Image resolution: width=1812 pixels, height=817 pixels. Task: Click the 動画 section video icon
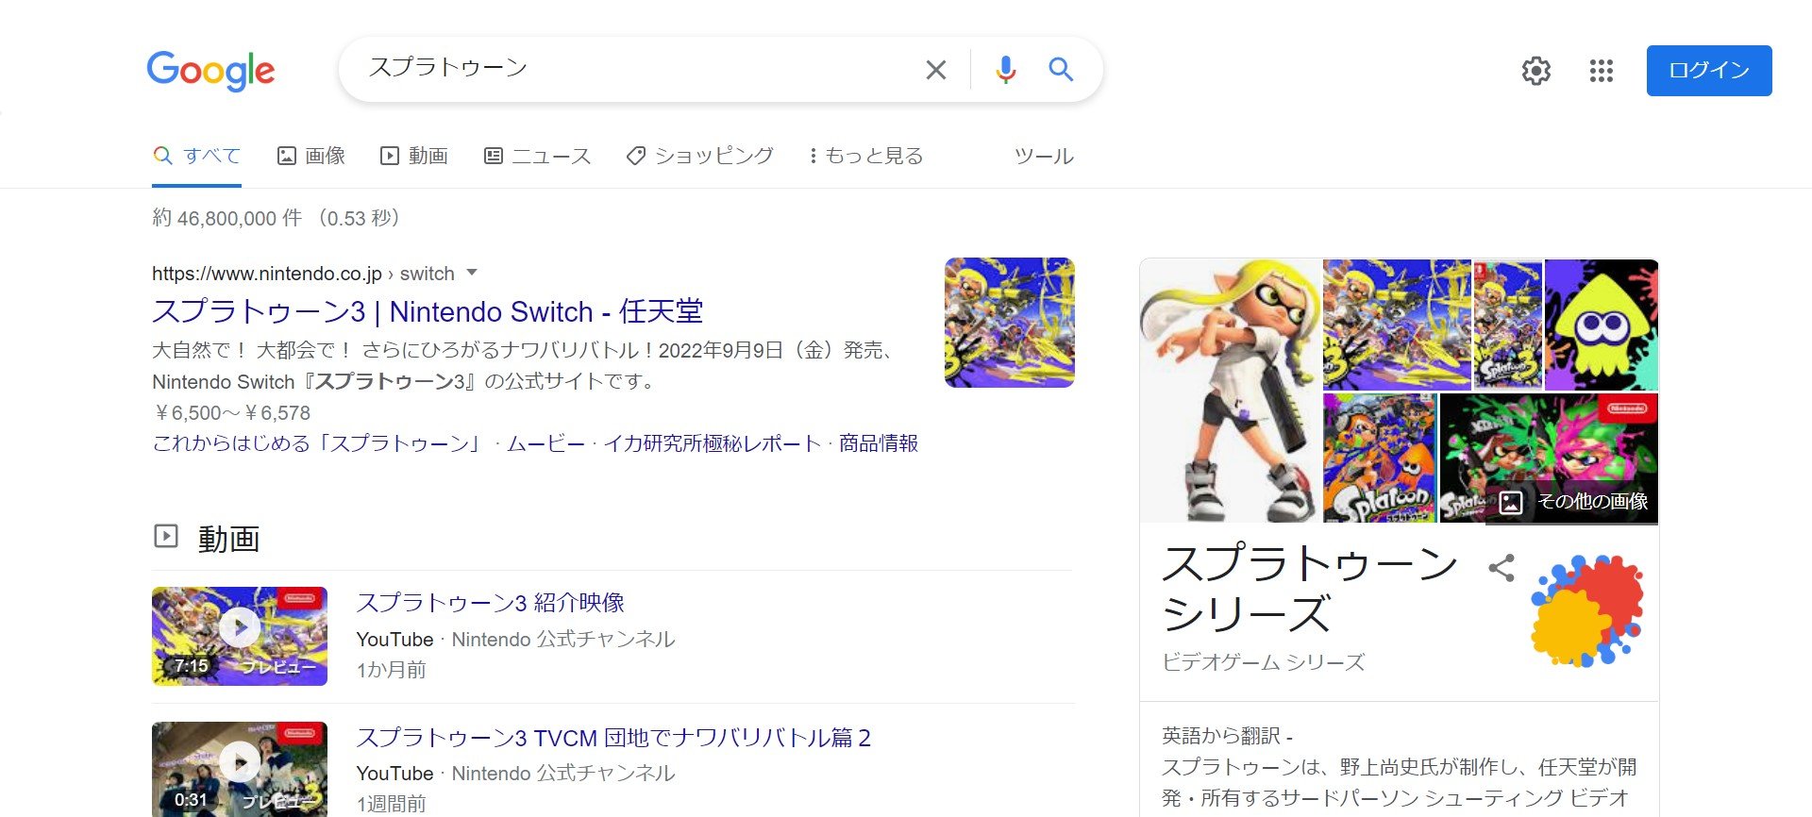[166, 536]
